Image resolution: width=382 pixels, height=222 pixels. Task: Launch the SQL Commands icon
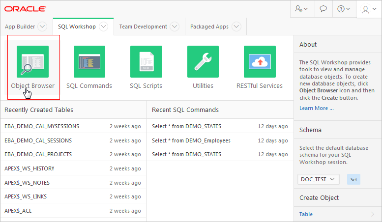89,61
